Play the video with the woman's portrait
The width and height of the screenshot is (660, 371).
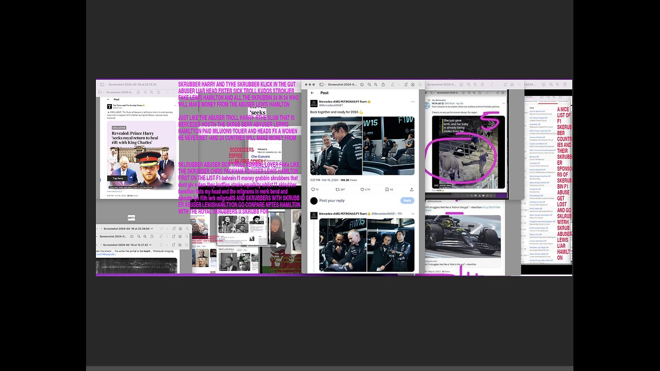coord(278,245)
